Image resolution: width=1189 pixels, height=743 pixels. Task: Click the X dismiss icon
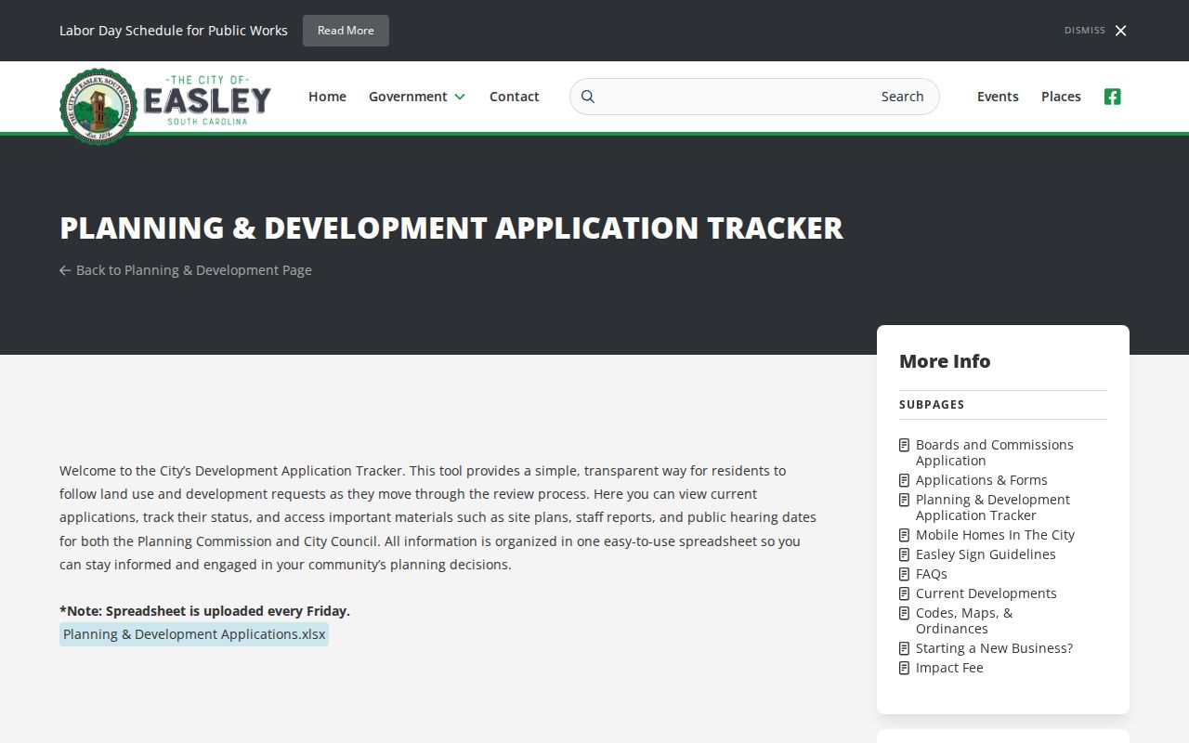(1120, 31)
